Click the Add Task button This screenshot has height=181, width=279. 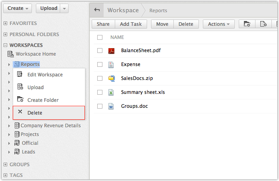click(x=131, y=24)
